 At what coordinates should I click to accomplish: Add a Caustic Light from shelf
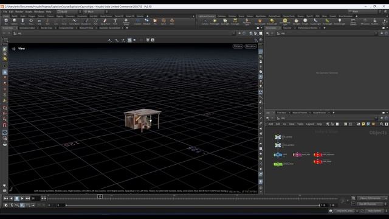click(315, 22)
